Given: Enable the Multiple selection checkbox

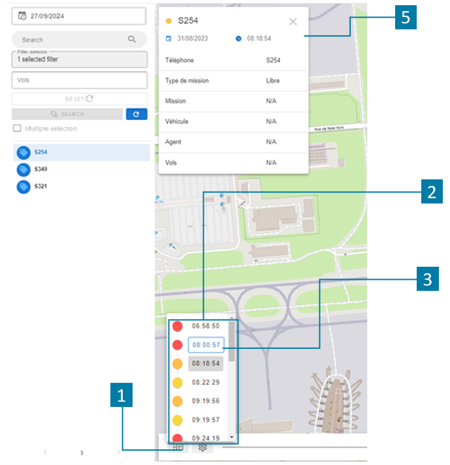Looking at the screenshot, I should coord(17,128).
